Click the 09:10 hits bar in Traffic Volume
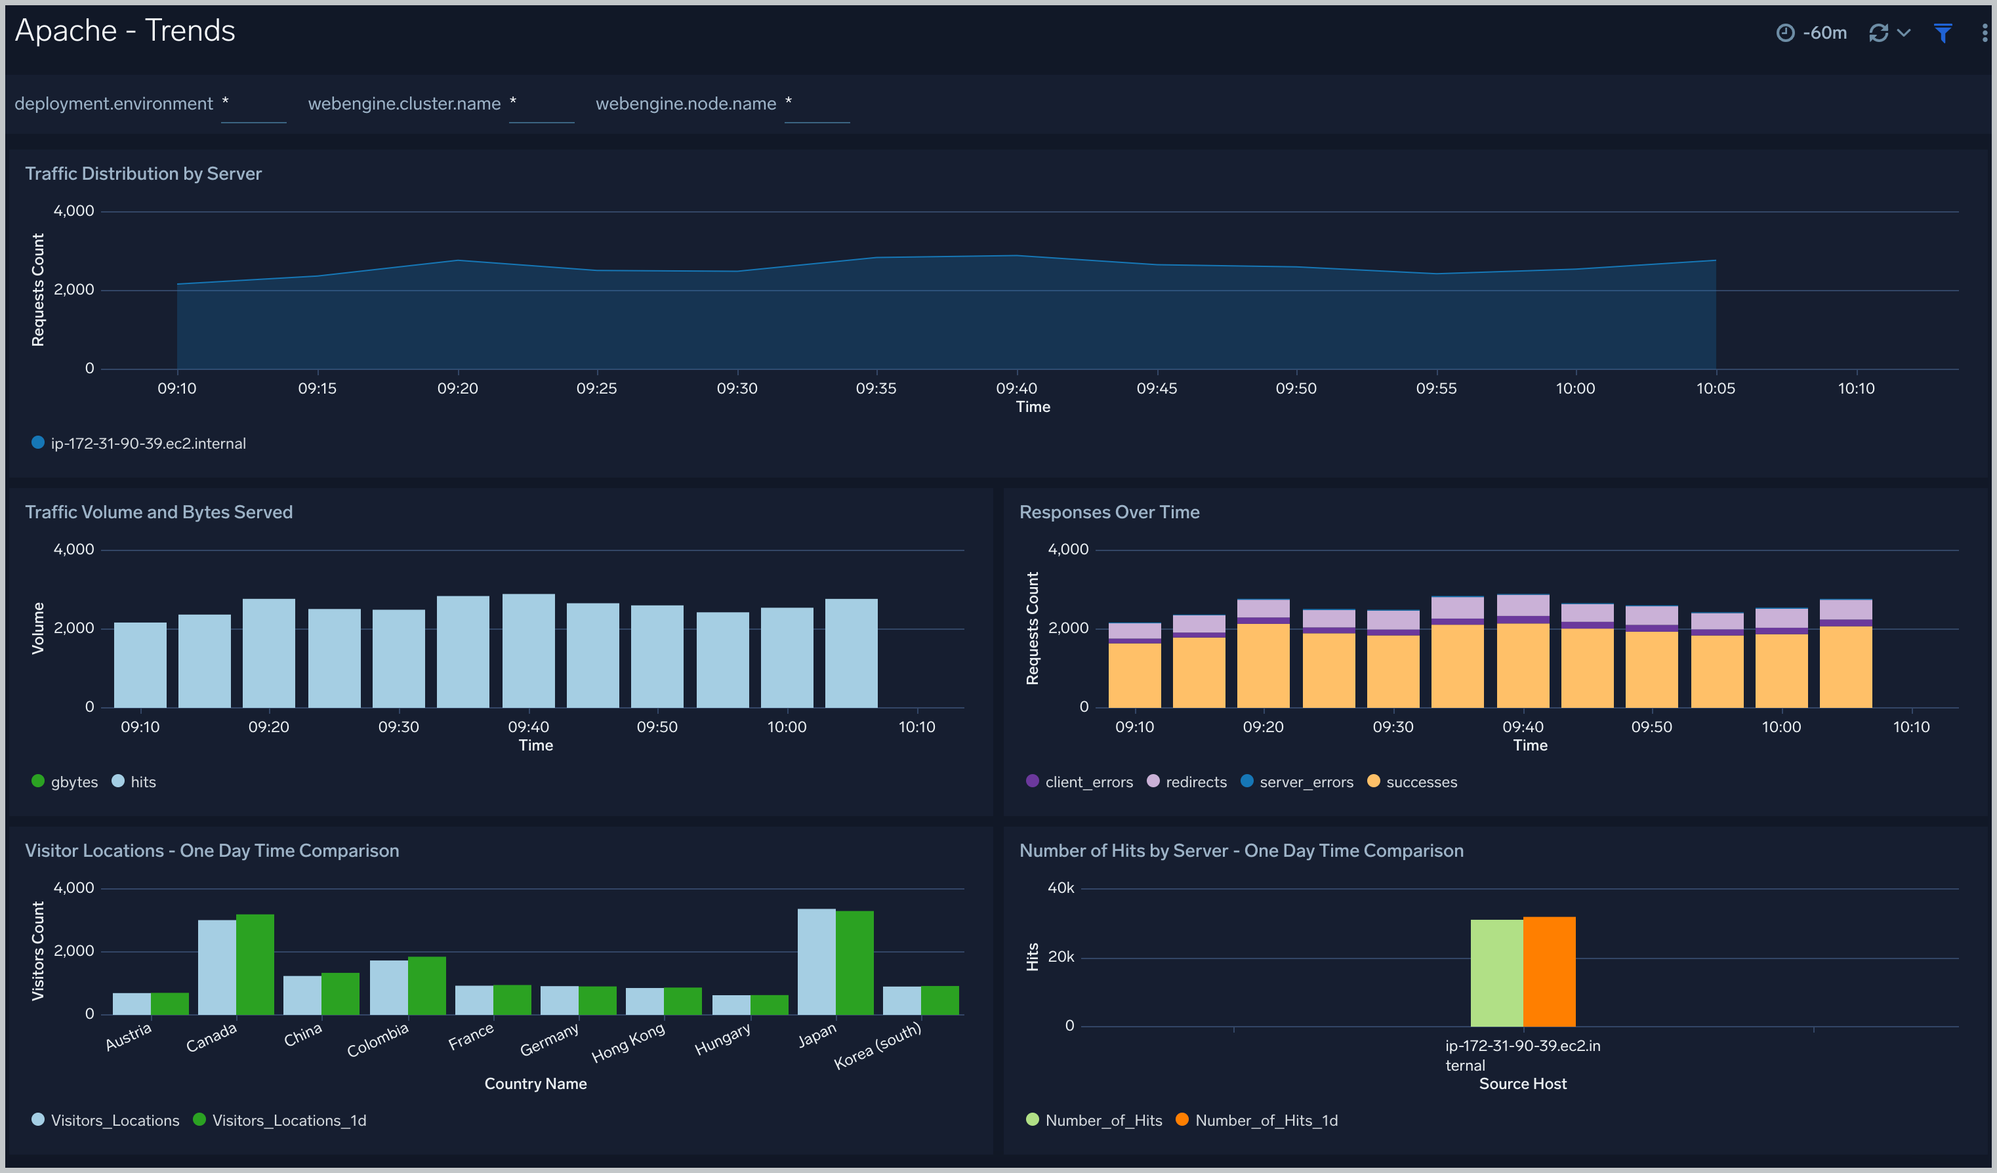 (140, 665)
